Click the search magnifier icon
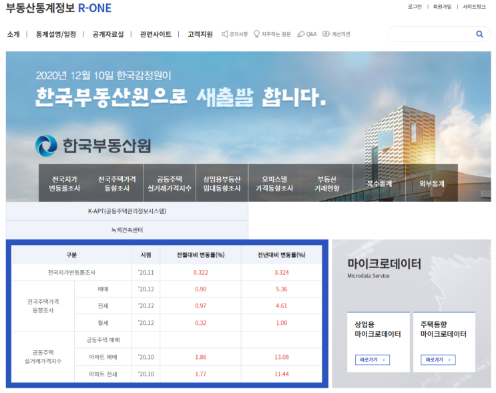 [479, 34]
